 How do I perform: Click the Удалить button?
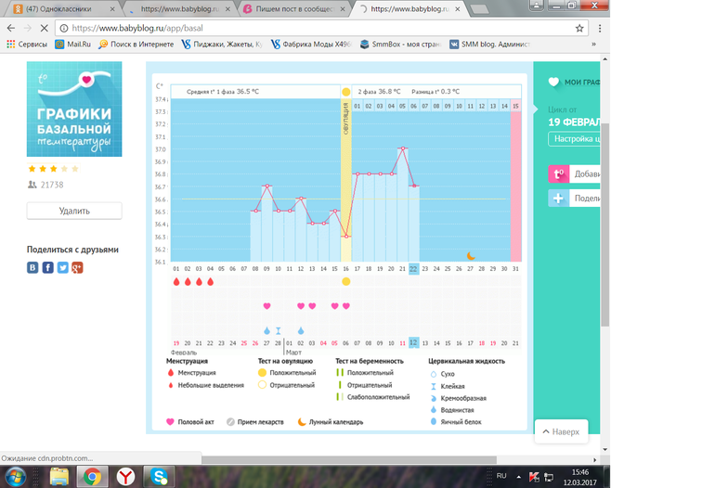pyautogui.click(x=74, y=211)
